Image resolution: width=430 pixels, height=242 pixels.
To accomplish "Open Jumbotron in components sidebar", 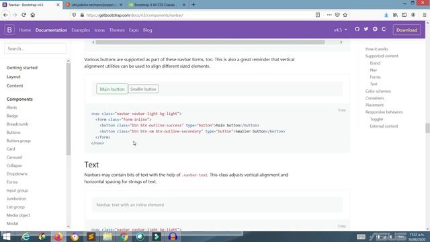I will (16, 199).
